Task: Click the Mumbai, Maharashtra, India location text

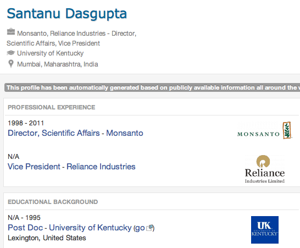Action: point(57,64)
